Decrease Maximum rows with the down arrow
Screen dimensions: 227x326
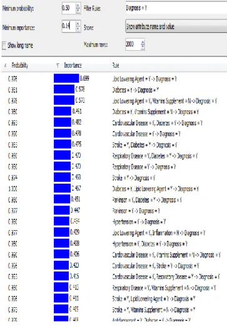(x=143, y=47)
